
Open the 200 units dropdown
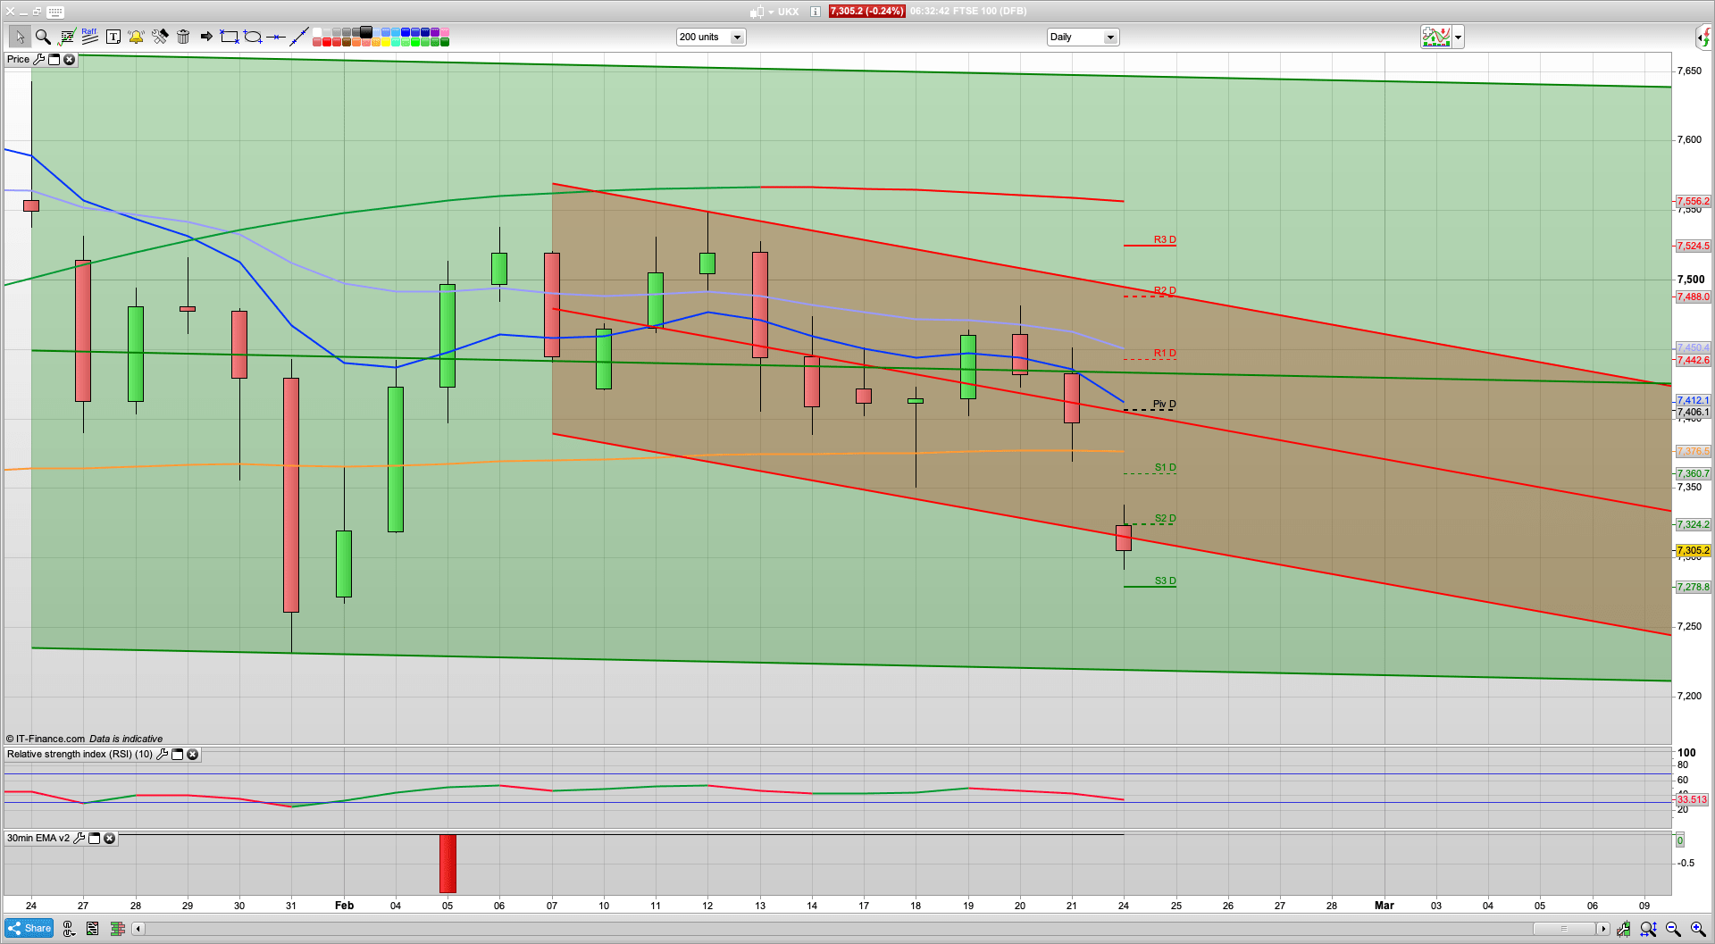coord(737,38)
